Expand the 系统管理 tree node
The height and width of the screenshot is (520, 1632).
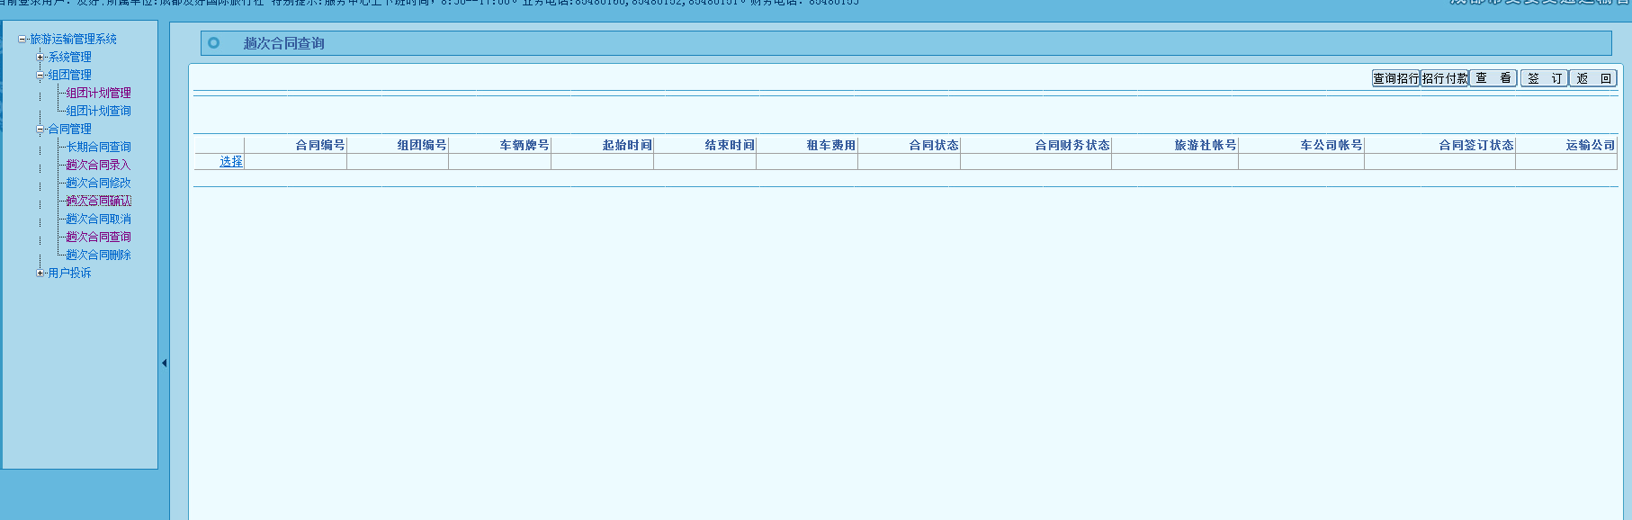(40, 57)
